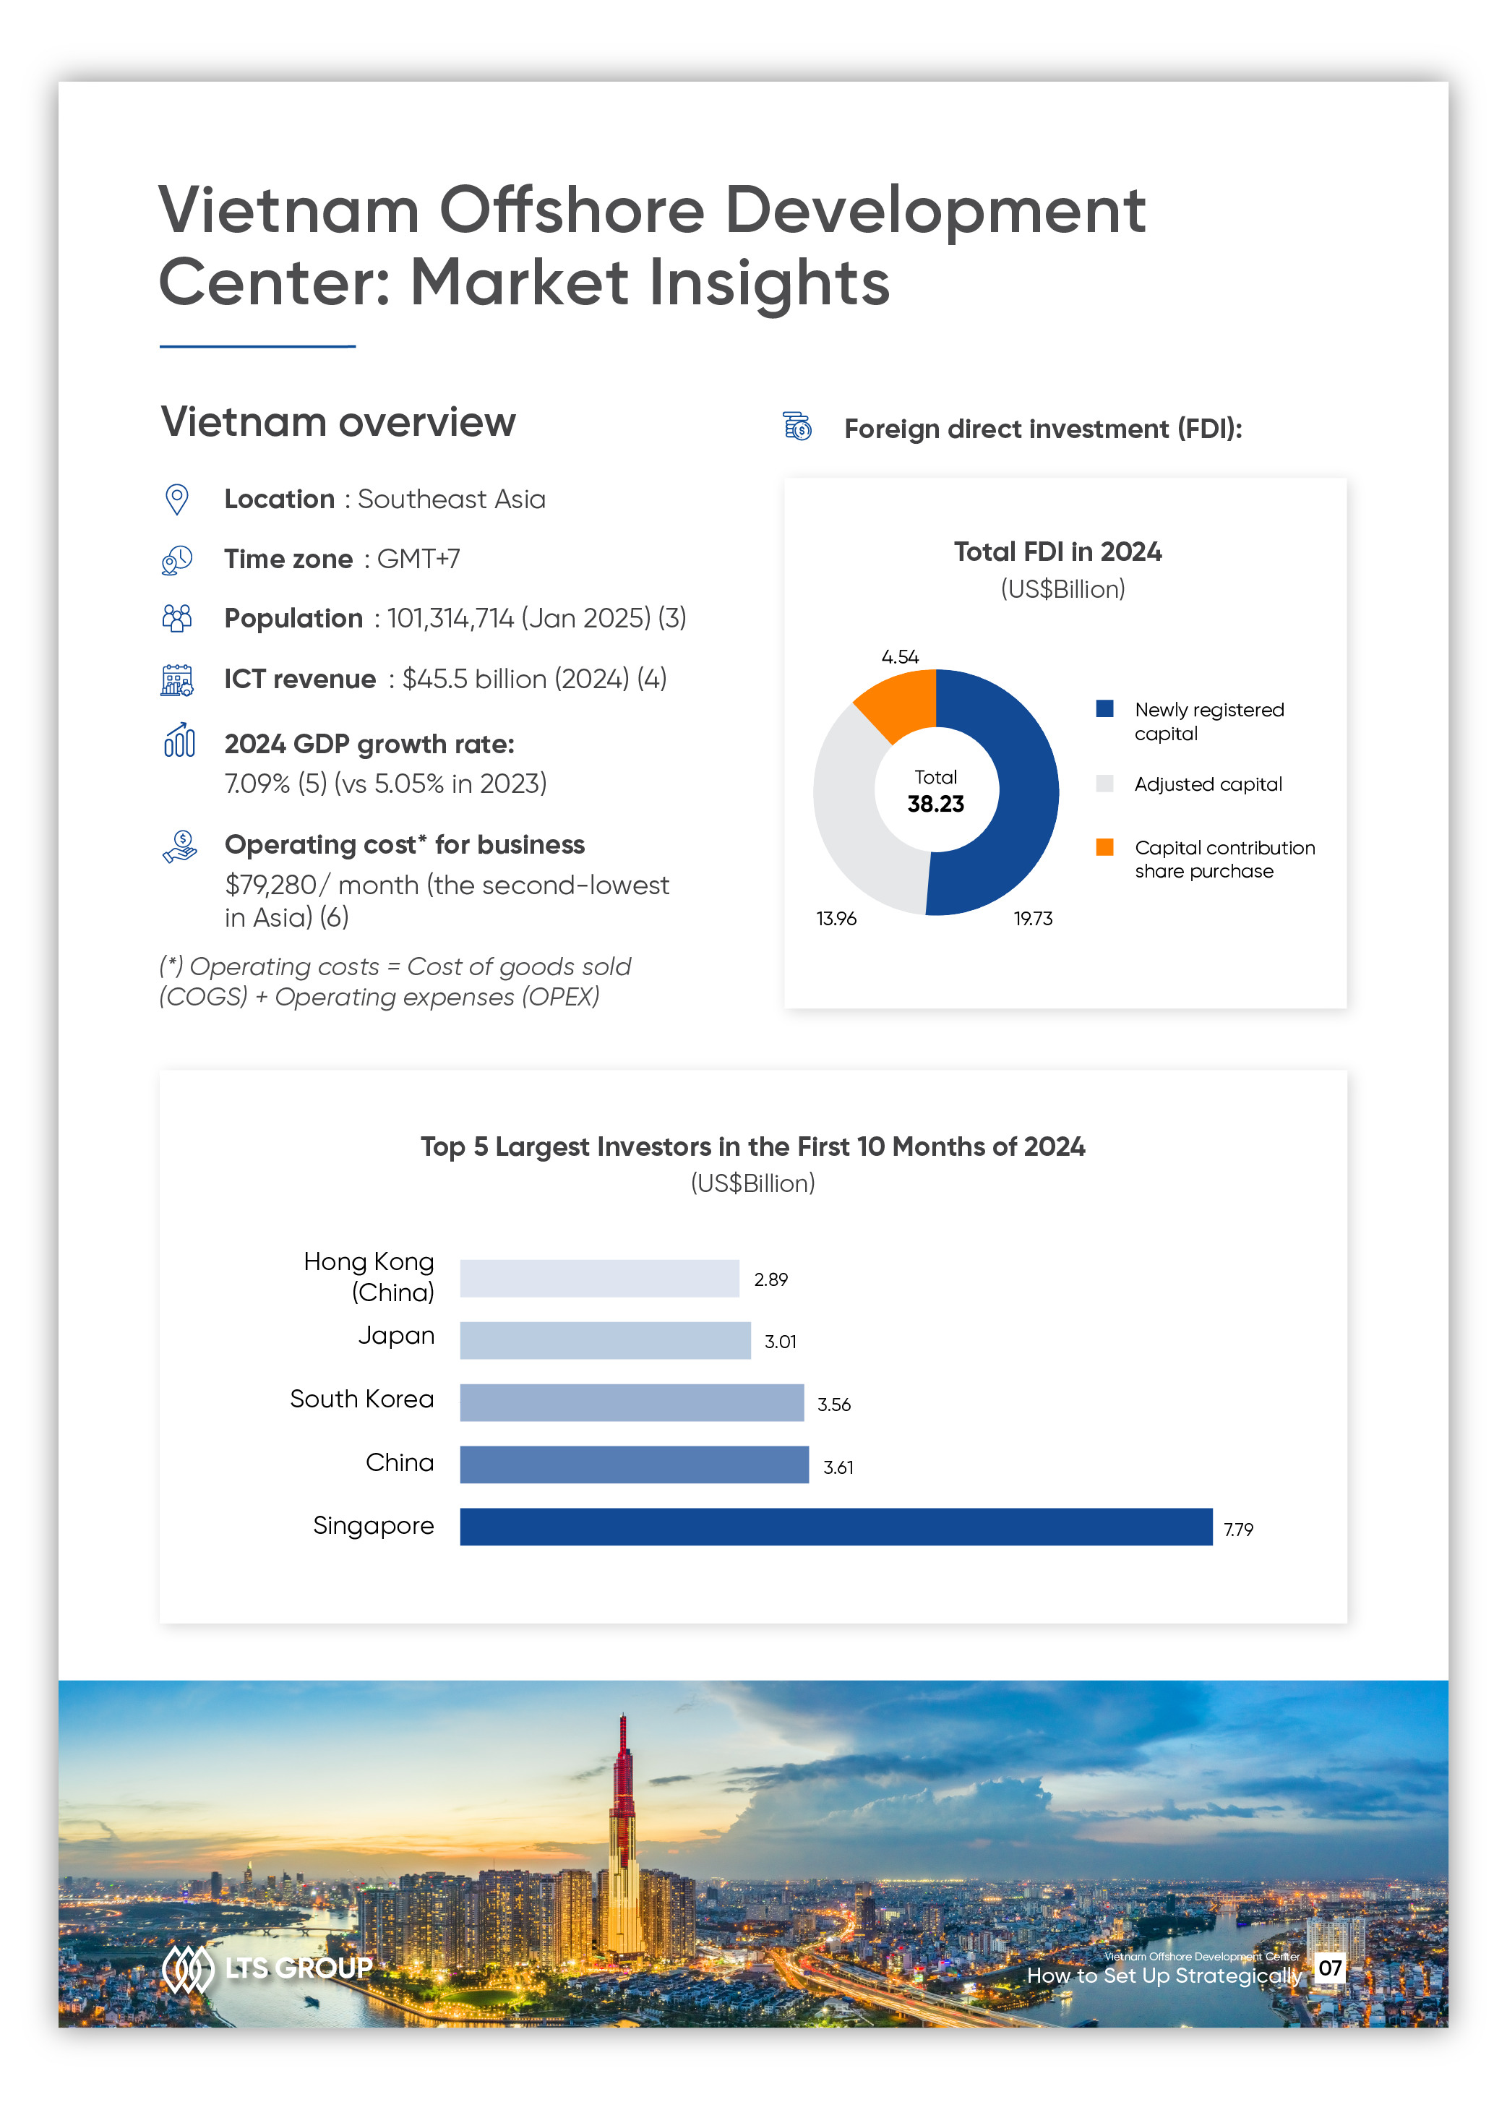
Task: Click the population value '101,314,714 (Jan 2025) (3)'
Action: [x=537, y=618]
